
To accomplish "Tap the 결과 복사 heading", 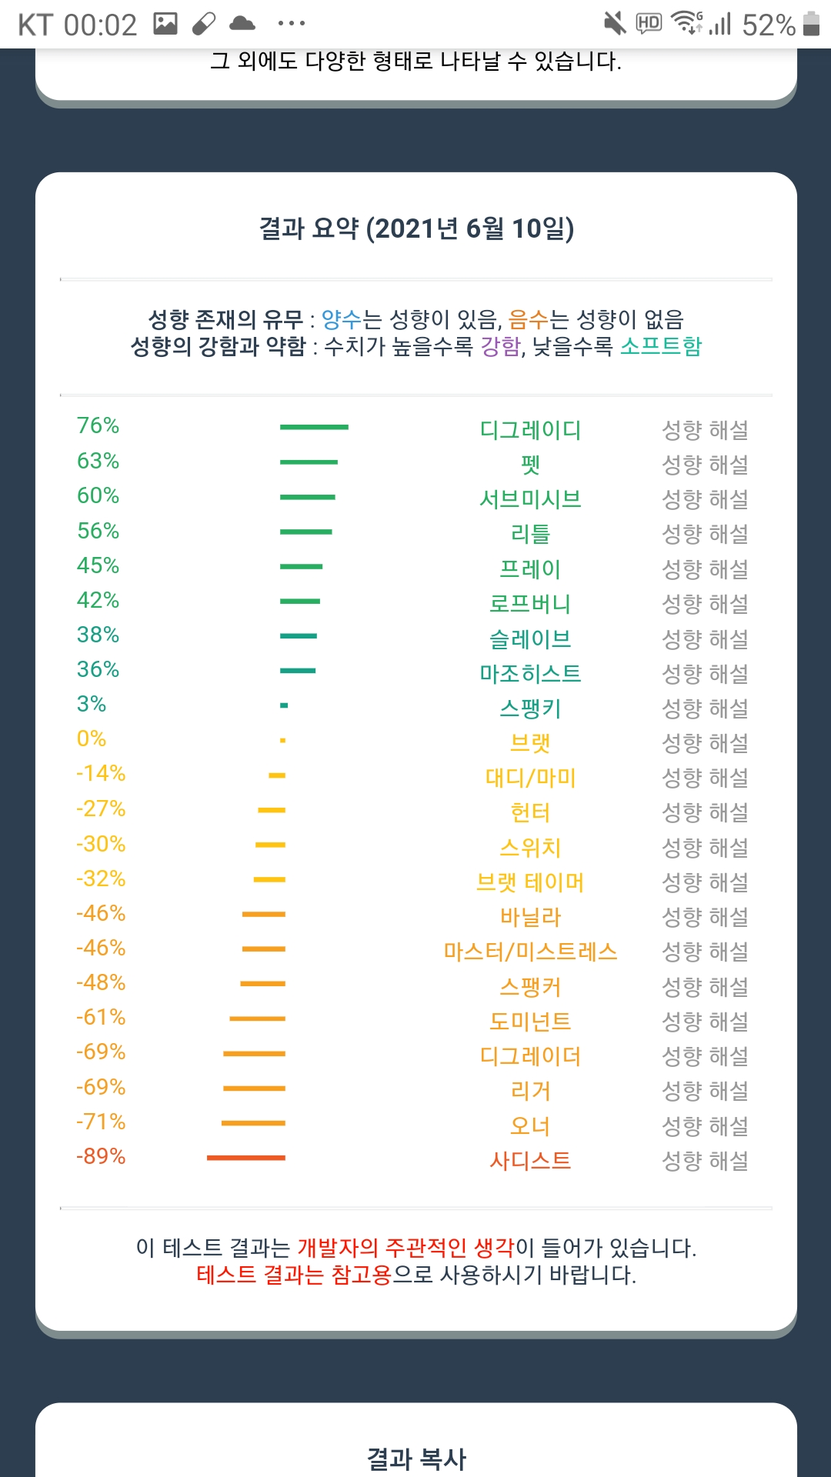I will (x=416, y=1459).
